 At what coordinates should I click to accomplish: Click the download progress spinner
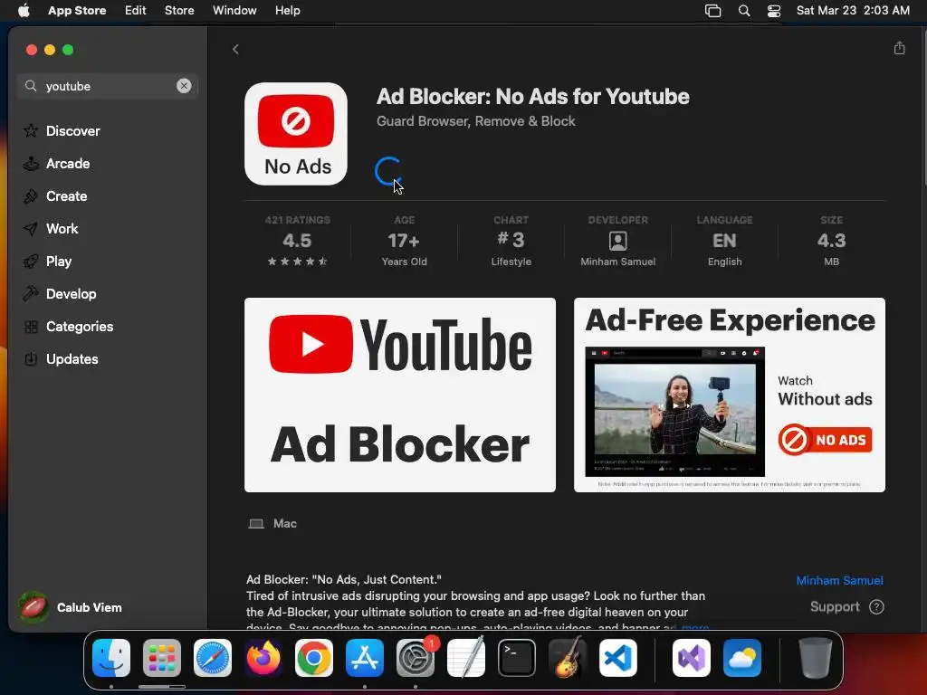(388, 171)
